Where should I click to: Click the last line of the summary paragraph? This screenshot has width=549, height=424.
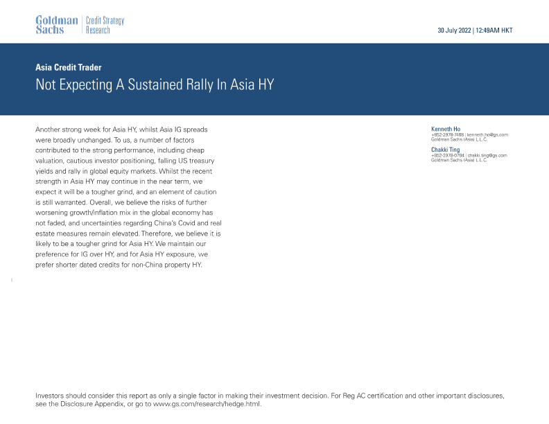119,265
